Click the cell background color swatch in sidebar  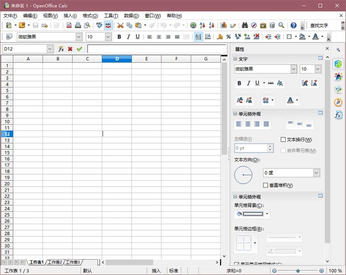click(x=253, y=214)
